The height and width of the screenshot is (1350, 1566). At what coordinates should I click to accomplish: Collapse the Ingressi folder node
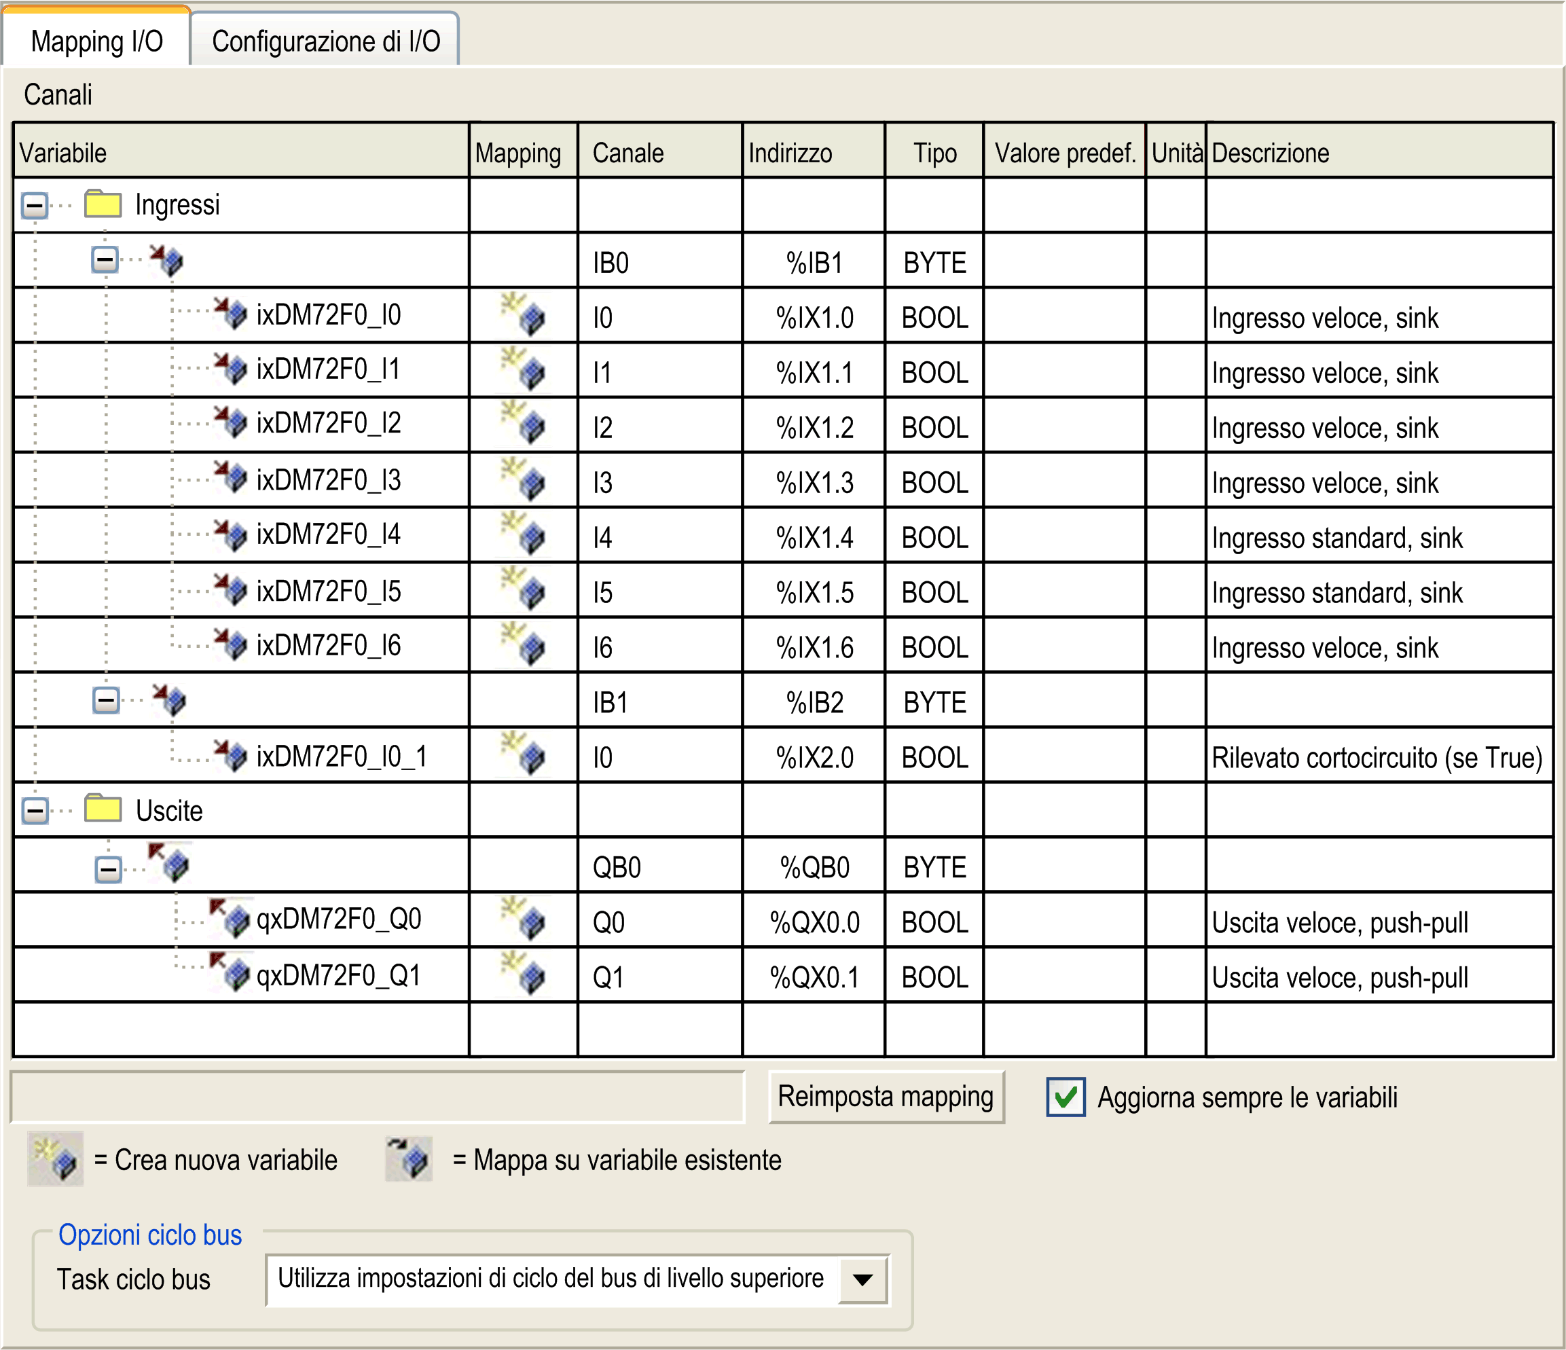click(x=35, y=206)
